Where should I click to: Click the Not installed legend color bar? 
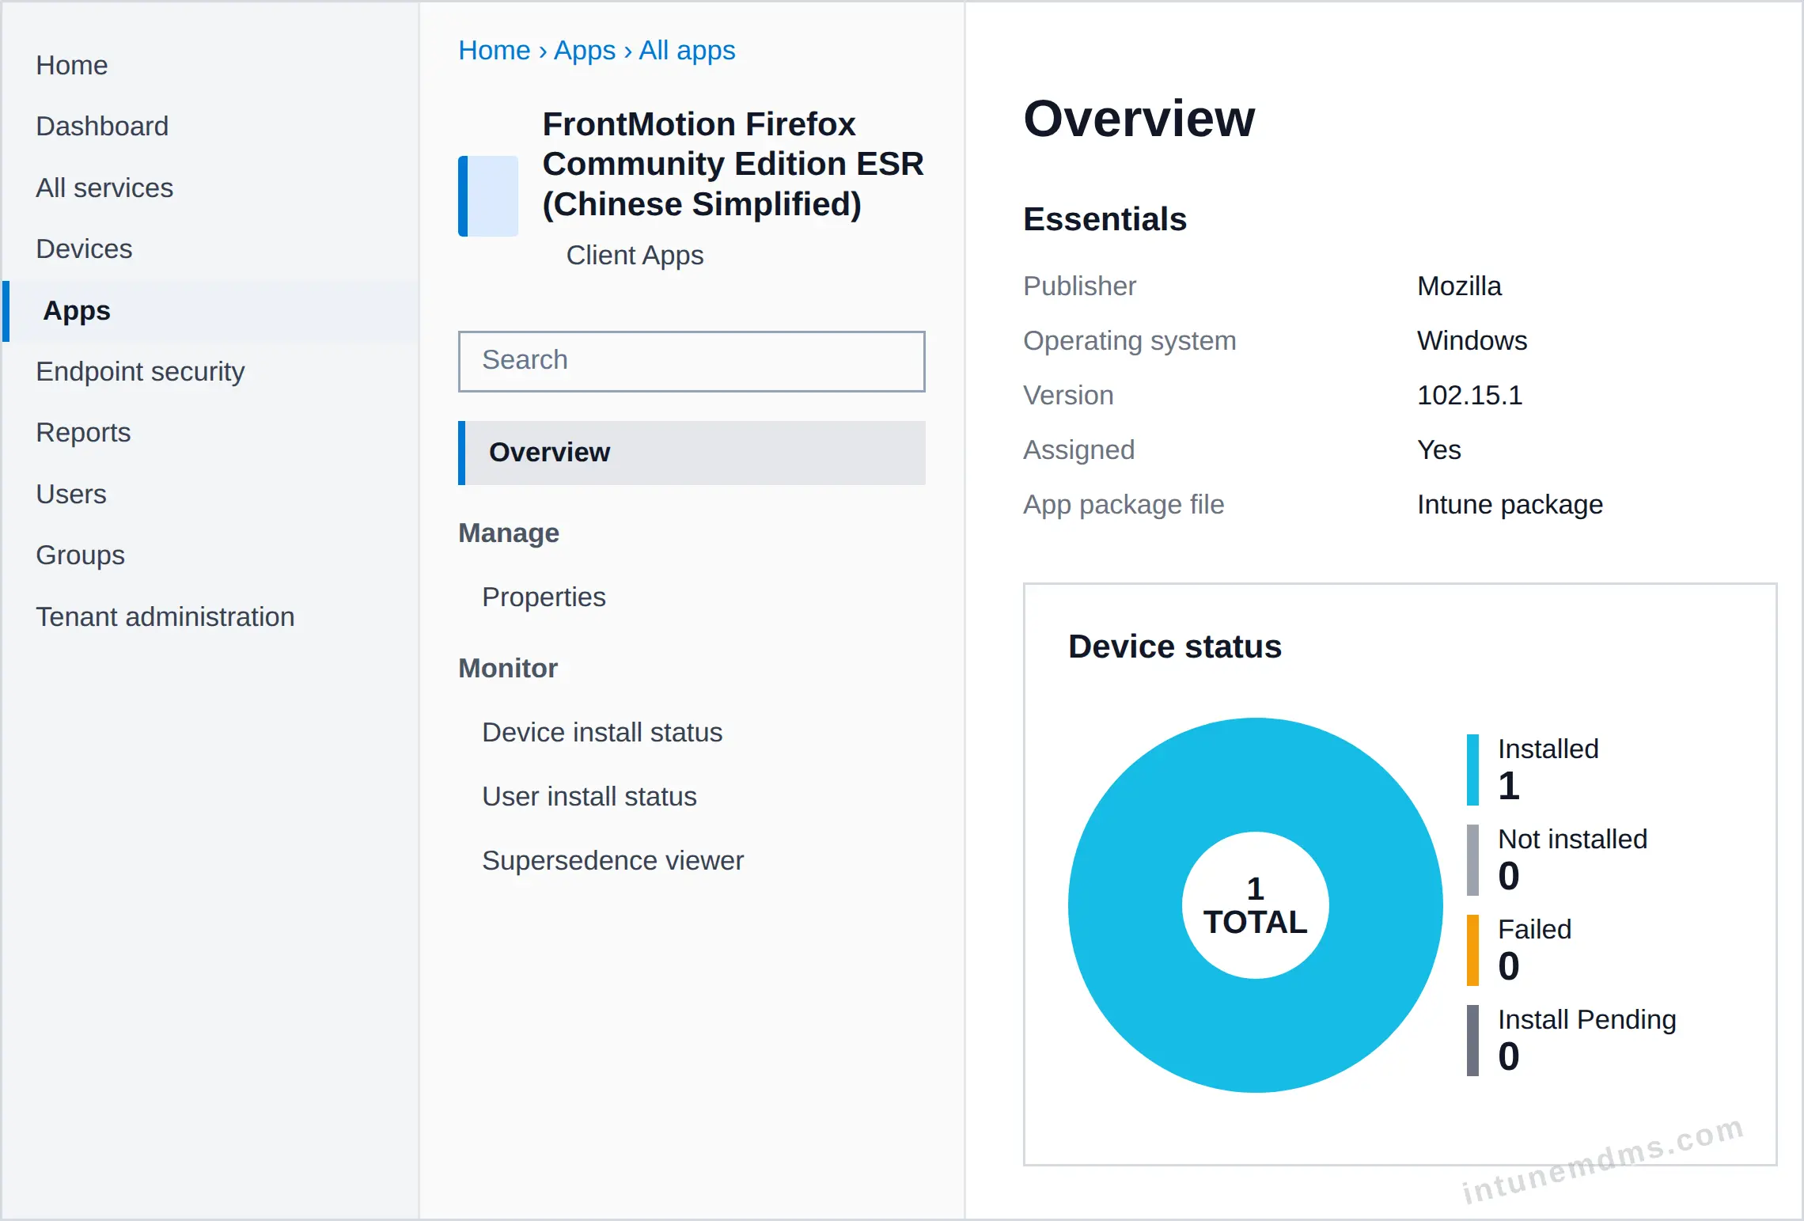point(1472,860)
